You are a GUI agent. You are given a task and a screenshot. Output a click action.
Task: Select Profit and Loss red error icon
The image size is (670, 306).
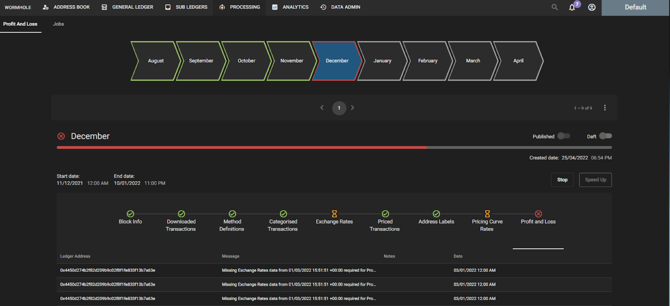click(x=538, y=213)
